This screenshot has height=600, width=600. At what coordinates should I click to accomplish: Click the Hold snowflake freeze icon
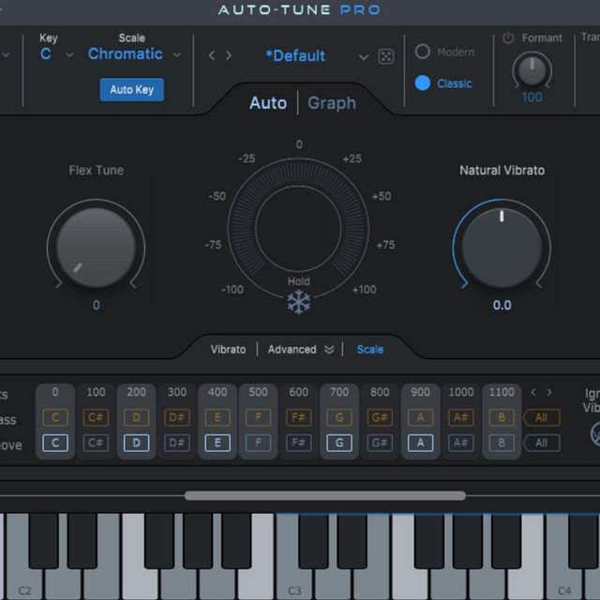299,302
